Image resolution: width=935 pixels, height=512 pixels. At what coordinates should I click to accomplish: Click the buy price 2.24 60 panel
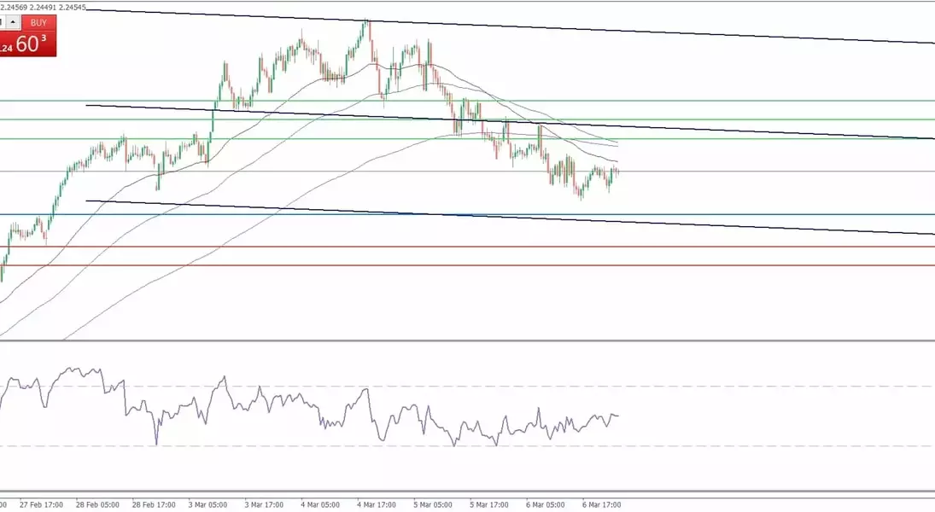pyautogui.click(x=27, y=45)
